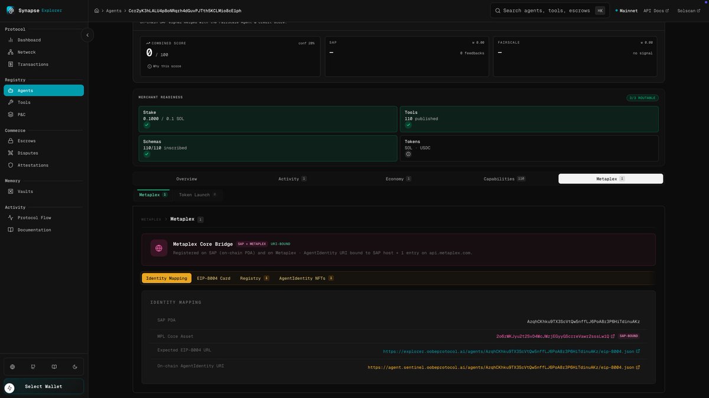Screen dimensions: 709x398
Task: Click the Metaplex Core Bridge globe icon
Action: pos(159,248)
